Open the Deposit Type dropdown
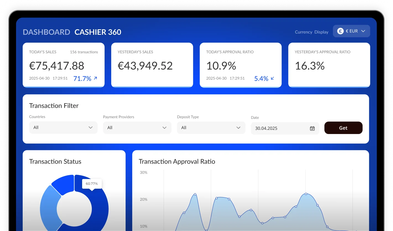 [211, 128]
